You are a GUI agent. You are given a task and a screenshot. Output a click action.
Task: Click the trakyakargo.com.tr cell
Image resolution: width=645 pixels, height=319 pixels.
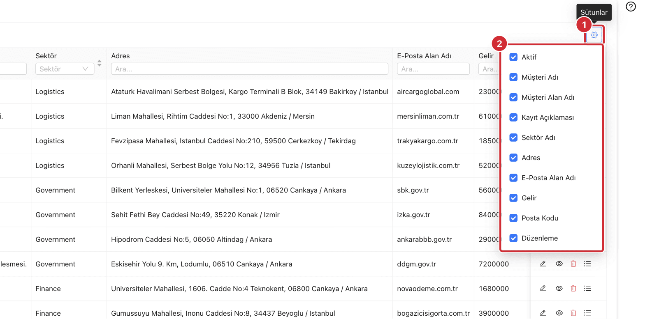[427, 141]
